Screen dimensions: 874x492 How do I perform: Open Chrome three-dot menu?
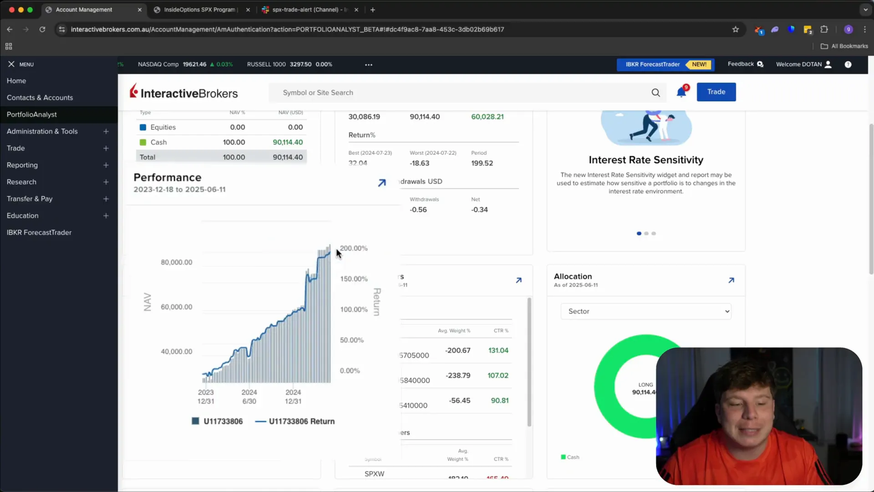coord(865,29)
